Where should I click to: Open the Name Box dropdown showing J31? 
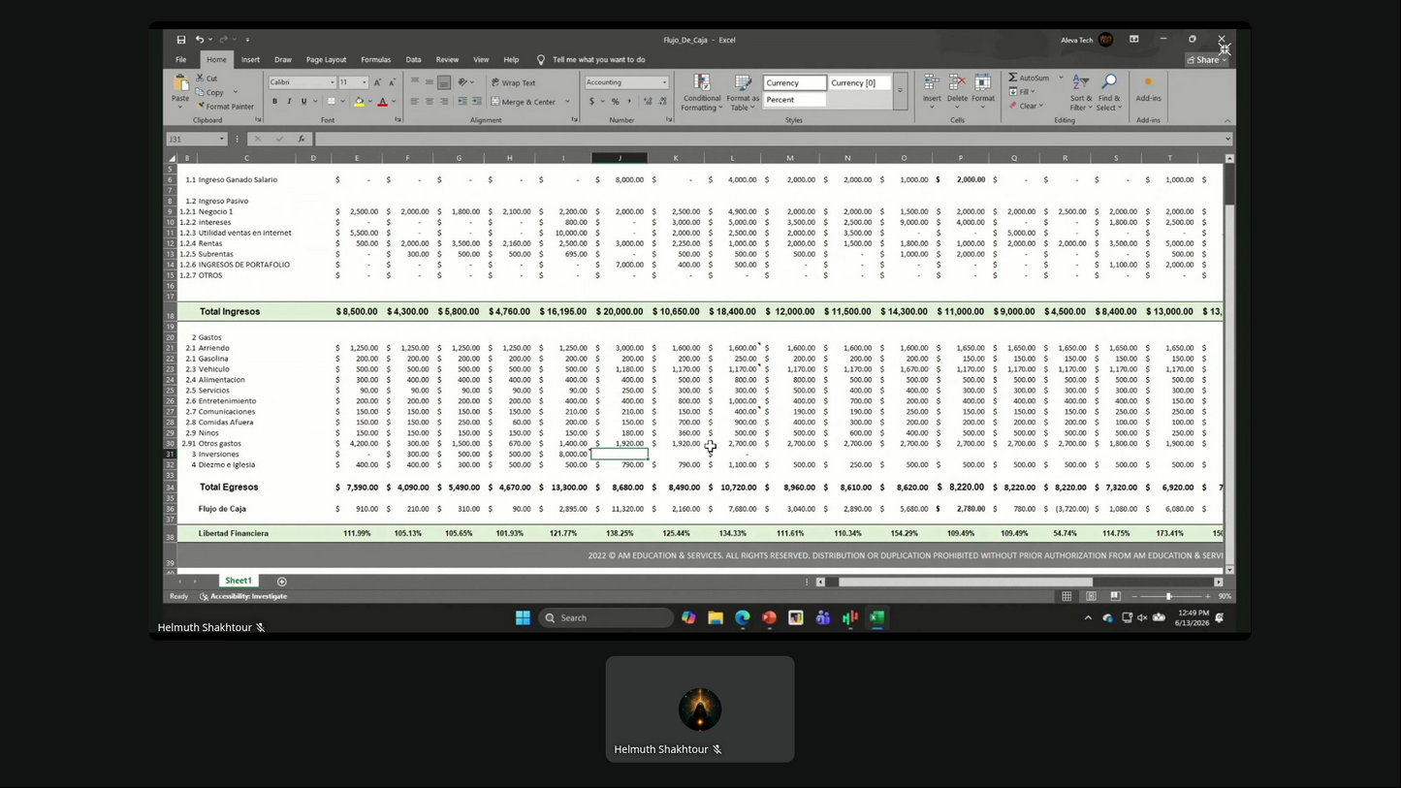click(222, 139)
